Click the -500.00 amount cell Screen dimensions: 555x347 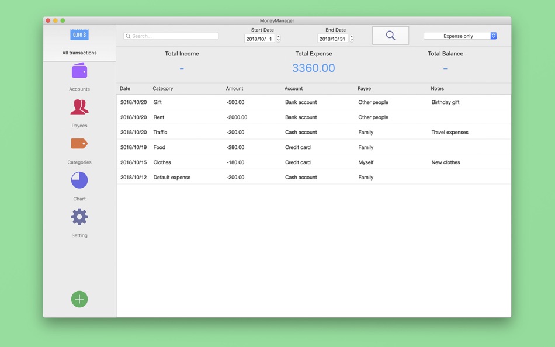click(x=235, y=102)
